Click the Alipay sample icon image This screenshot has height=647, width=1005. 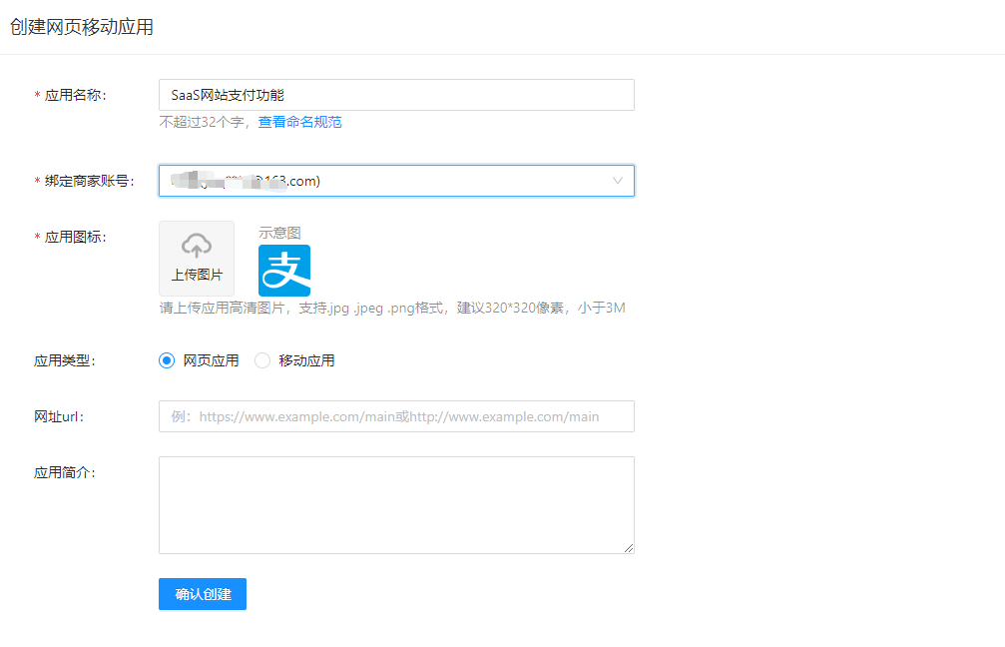point(284,270)
